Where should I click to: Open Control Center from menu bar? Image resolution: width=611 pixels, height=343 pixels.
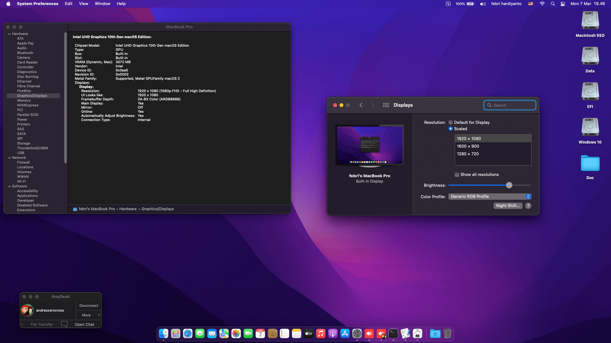pyautogui.click(x=563, y=4)
